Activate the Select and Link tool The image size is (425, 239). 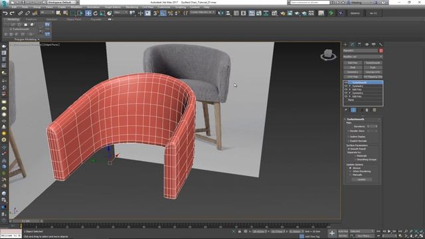coord(21,13)
